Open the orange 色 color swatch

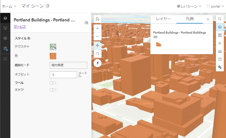53,56
